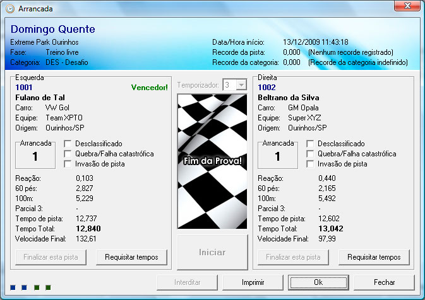Click the first green status indicator square
This screenshot has width=425, height=300.
point(37,288)
